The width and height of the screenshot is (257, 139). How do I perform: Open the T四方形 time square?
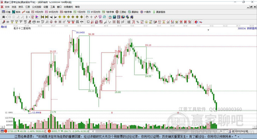(80, 12)
